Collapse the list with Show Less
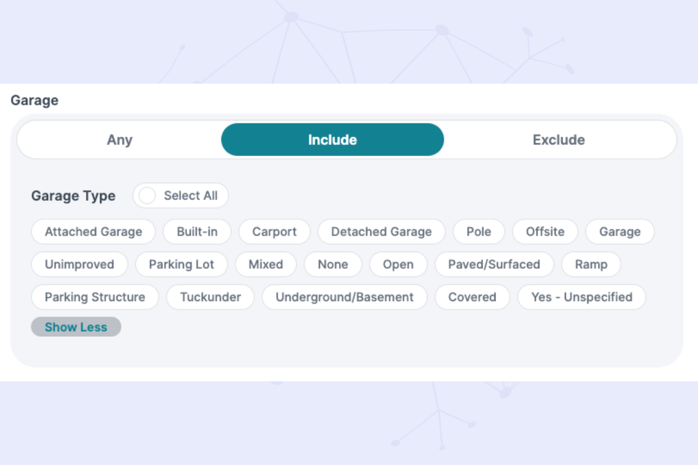The width and height of the screenshot is (698, 465). (76, 327)
